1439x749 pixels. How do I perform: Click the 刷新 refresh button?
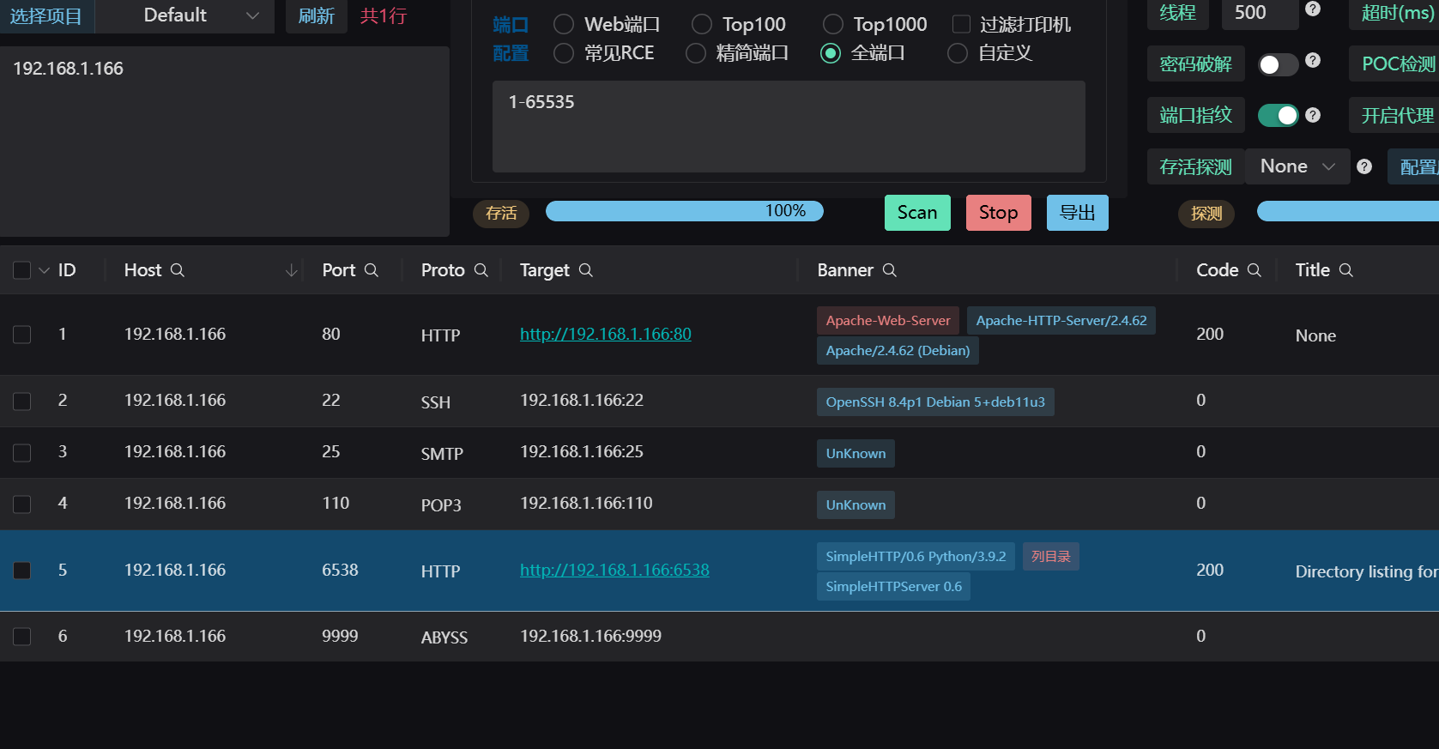click(x=317, y=16)
